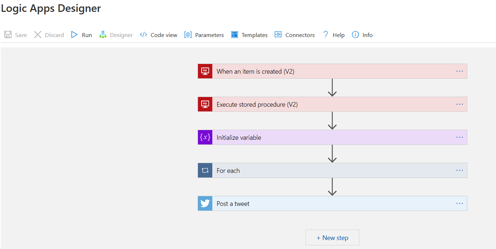Screen dimensions: 496x249
Task: Click the Twitter bird icon
Action: pyautogui.click(x=205, y=203)
